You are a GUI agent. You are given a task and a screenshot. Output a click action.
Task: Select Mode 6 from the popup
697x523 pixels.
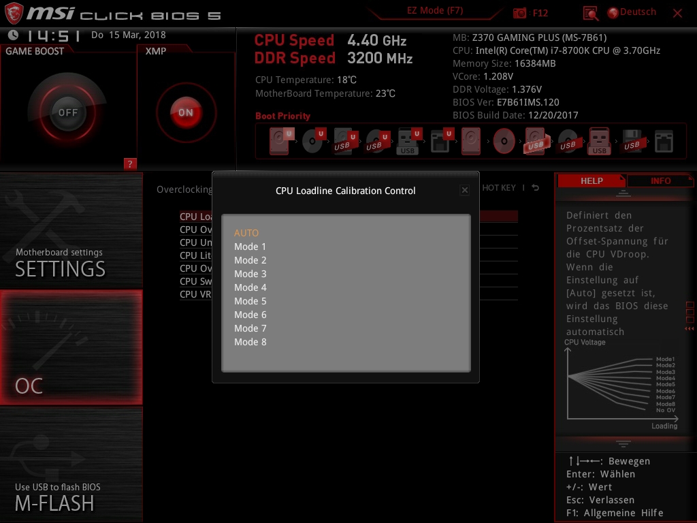pos(250,315)
